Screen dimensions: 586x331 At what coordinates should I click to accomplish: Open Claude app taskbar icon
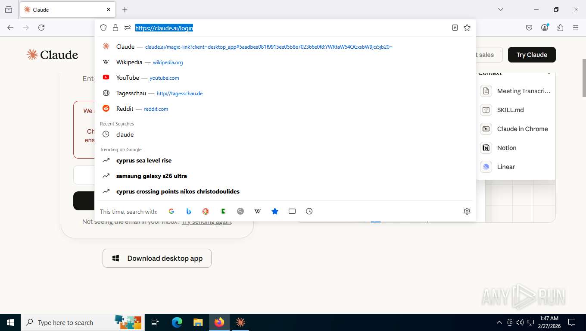point(240,322)
